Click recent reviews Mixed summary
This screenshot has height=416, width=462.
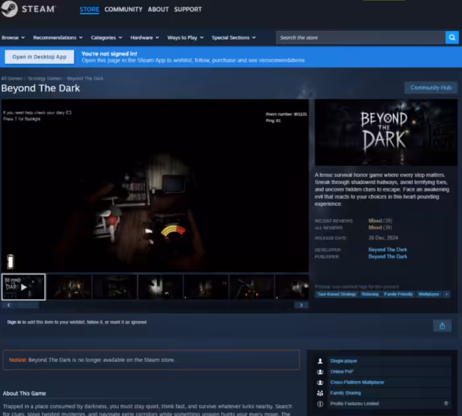pos(380,221)
